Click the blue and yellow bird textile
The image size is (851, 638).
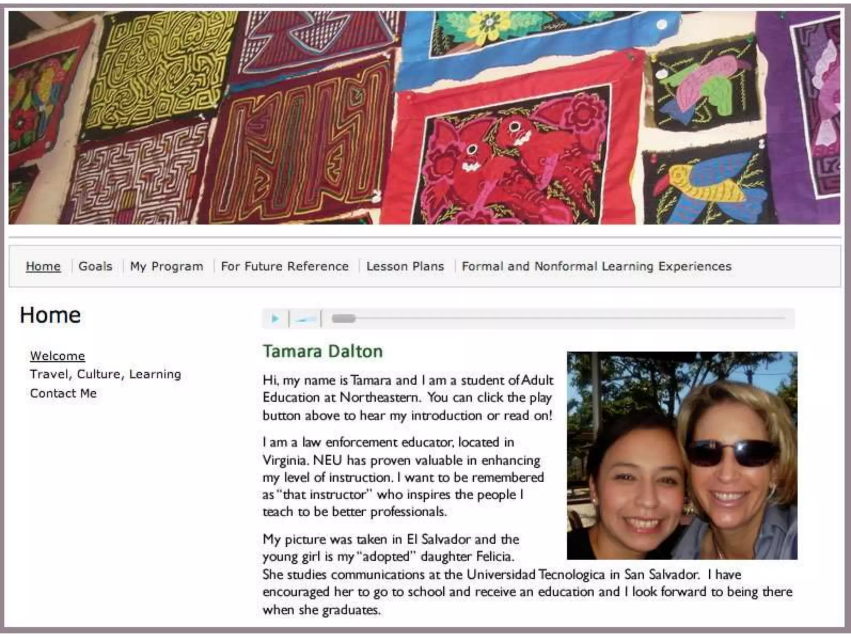click(706, 185)
